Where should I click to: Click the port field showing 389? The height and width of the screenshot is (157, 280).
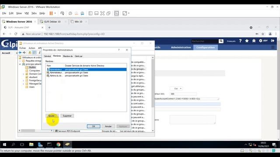click(x=183, y=94)
